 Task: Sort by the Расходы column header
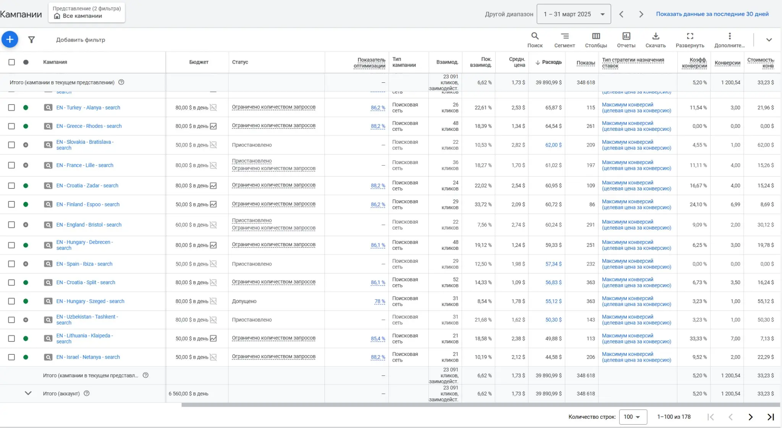coord(551,62)
